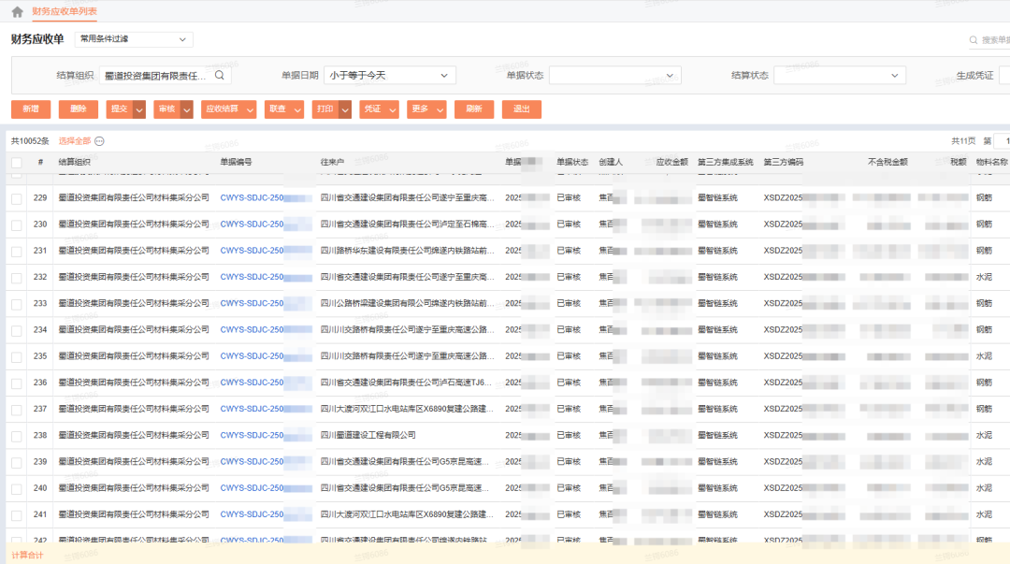
Task: Tick the checkbox for row 241
Action: (x=17, y=515)
